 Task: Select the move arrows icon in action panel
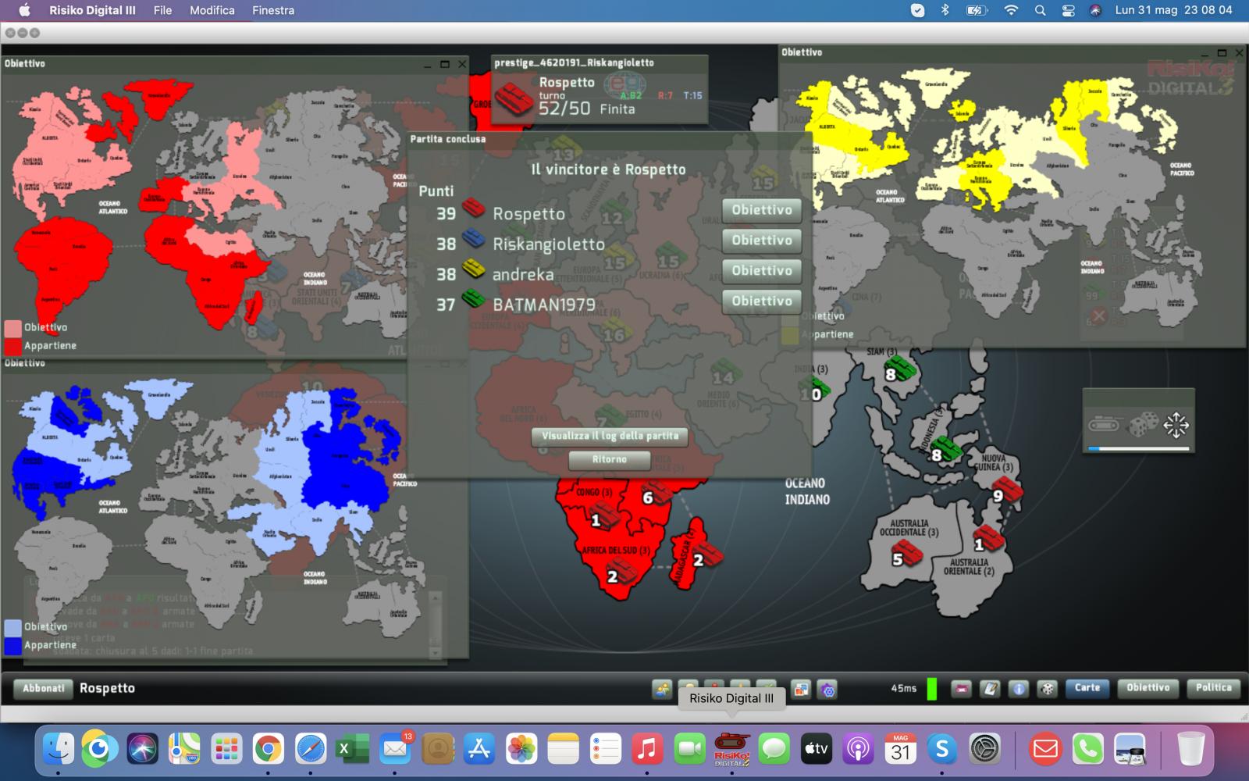coord(1176,425)
